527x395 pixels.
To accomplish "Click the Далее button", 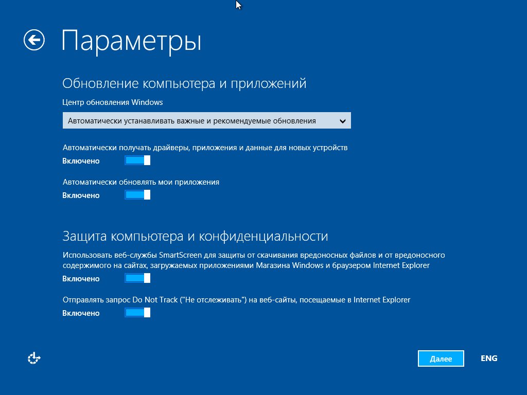I will (x=441, y=358).
